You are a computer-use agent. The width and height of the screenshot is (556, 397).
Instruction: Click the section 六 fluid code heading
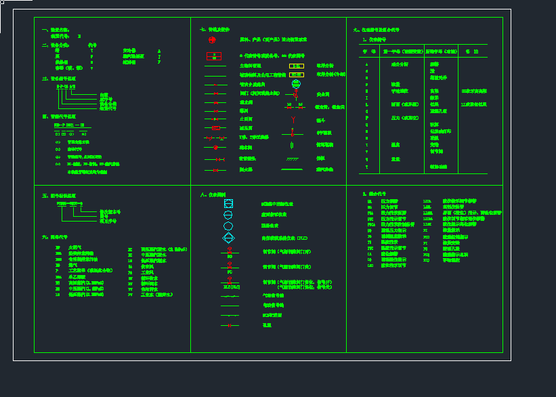pos(54,238)
